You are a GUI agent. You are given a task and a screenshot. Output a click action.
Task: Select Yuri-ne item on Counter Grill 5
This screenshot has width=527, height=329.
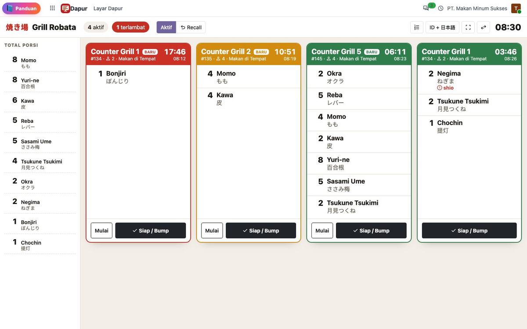click(359, 163)
